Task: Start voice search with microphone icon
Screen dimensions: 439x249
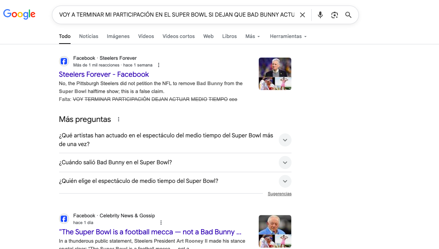Action: 320,15
